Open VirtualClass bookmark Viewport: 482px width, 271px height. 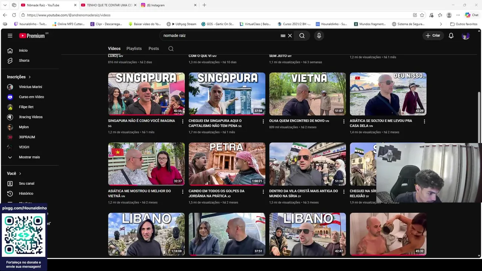(x=255, y=24)
